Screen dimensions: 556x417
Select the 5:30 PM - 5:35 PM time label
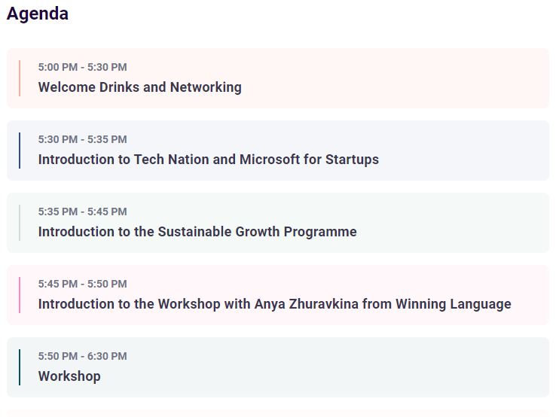[82, 139]
